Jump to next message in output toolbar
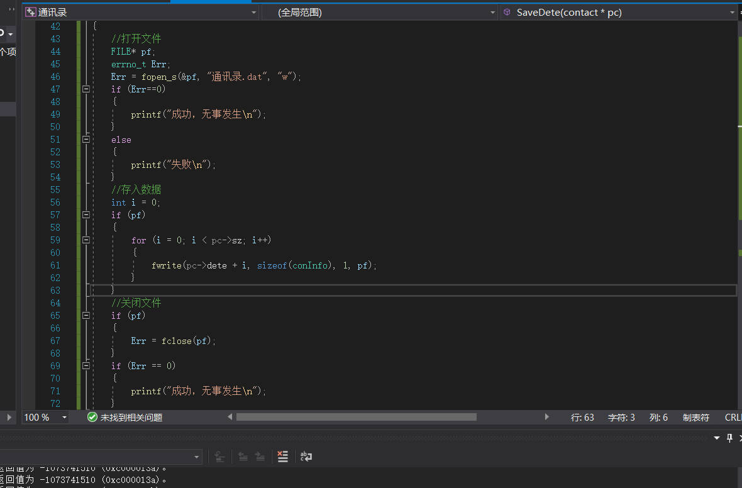The image size is (742, 488). pos(261,457)
